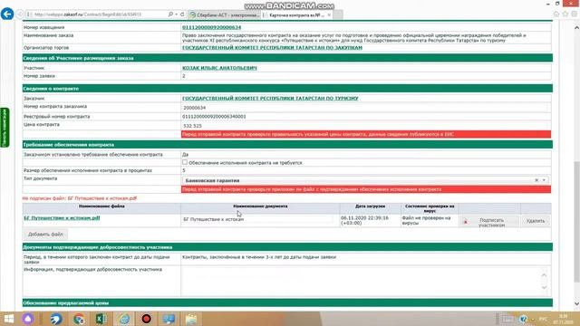The height and width of the screenshot is (326, 580).
Task: Click the tray help question mark icon
Action: point(523,319)
